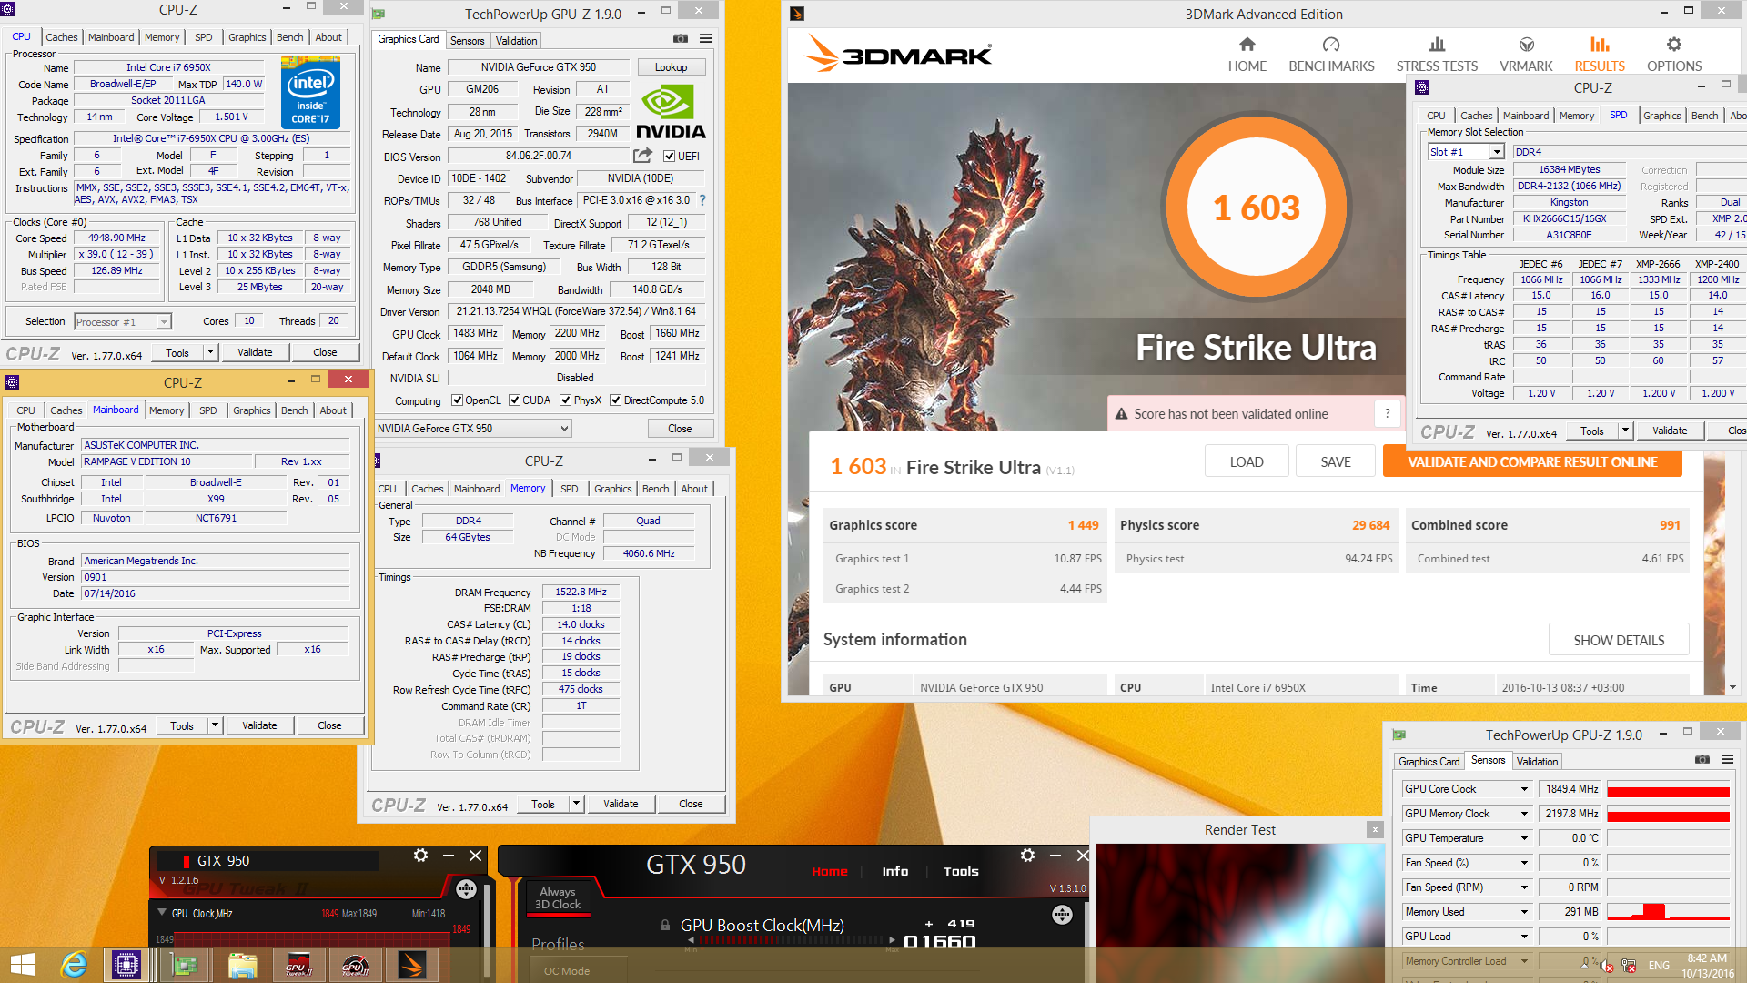Switch to 3DMark from the taskbar
This screenshot has width=1747, height=983.
(411, 965)
